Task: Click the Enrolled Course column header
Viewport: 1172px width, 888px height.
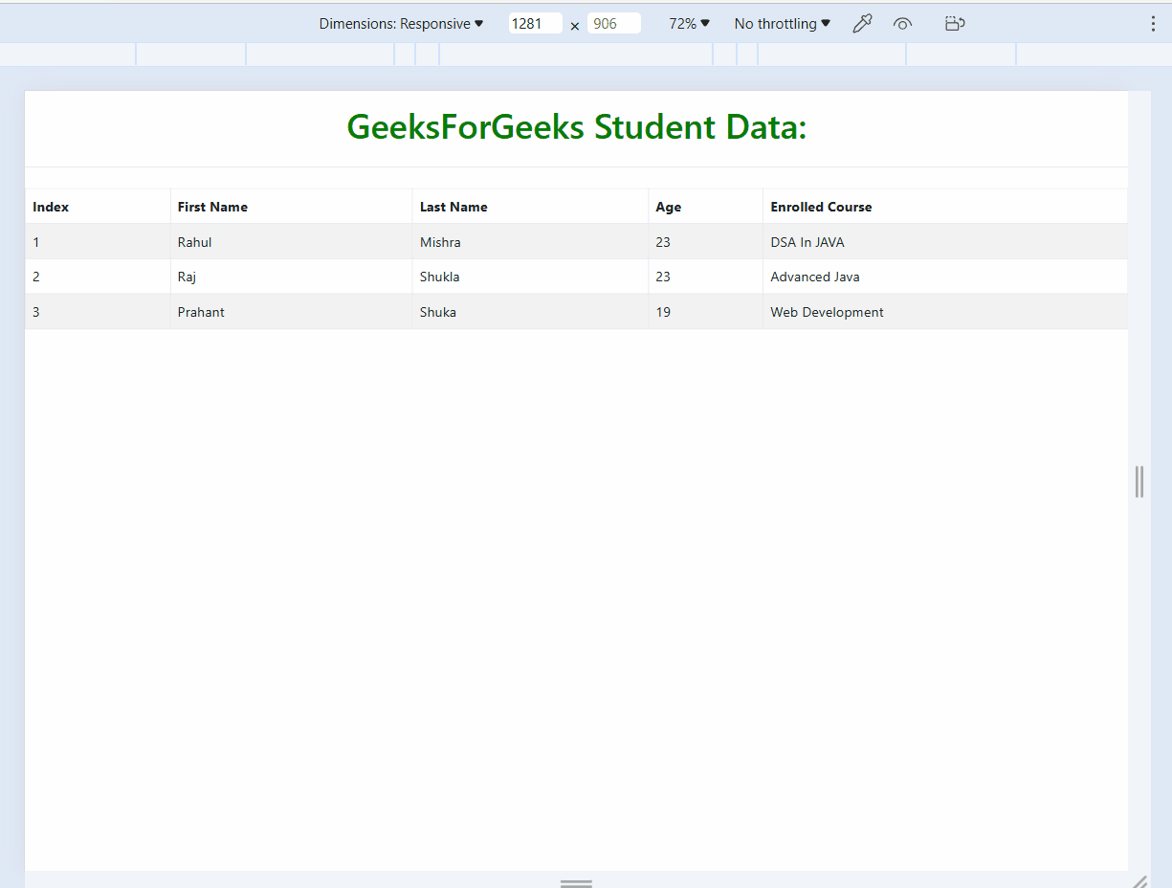Action: (945, 207)
